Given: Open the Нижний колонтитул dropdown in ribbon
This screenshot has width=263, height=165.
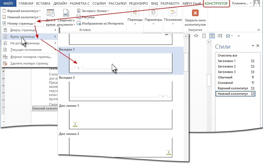Looking at the screenshot, I should click(x=22, y=17).
